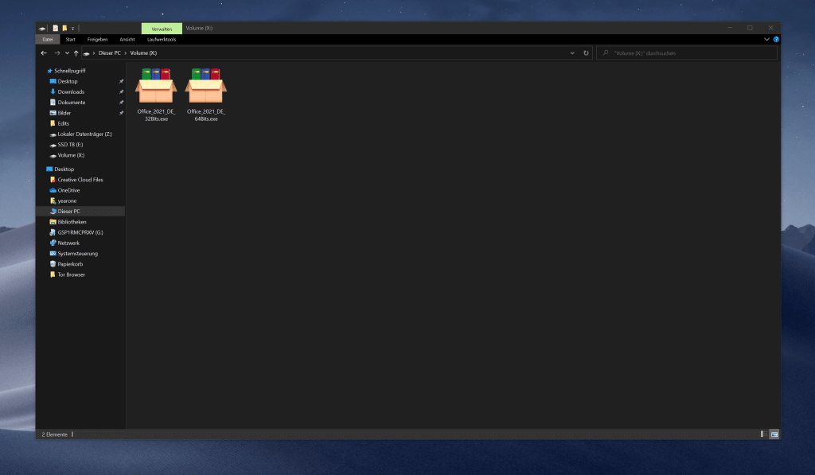Select the GSP1RMCPRXV (G:) drive

[80, 232]
